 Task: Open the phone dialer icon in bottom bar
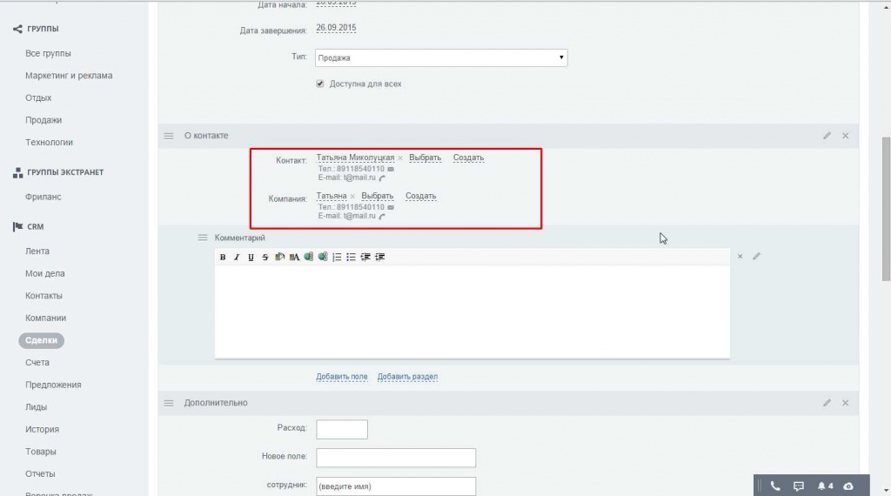[x=775, y=486]
